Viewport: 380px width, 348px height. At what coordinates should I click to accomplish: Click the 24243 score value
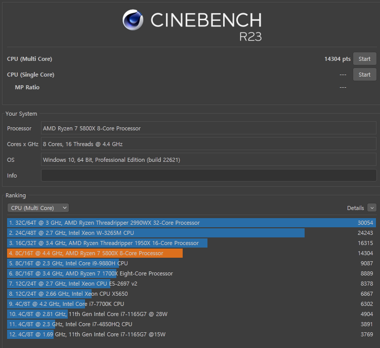pyautogui.click(x=365, y=233)
